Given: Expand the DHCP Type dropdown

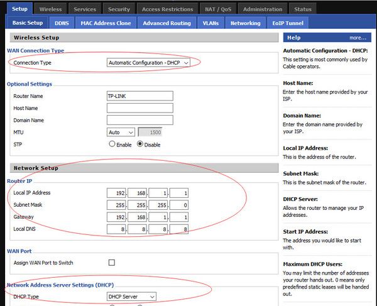Looking at the screenshot, I should tap(131, 297).
